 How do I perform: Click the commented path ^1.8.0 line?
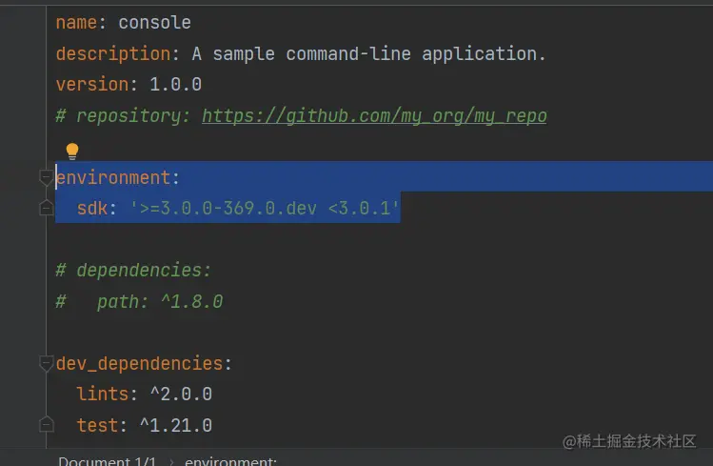pyautogui.click(x=139, y=301)
